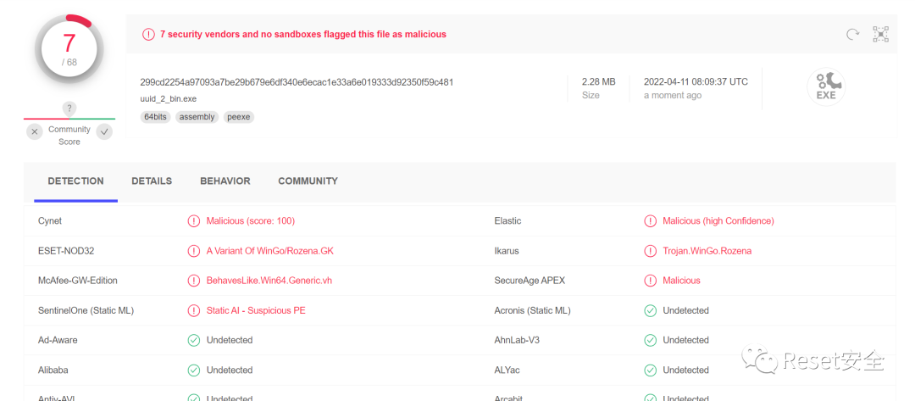Click 'Static AI - Suspicious PE' result

[x=256, y=310]
